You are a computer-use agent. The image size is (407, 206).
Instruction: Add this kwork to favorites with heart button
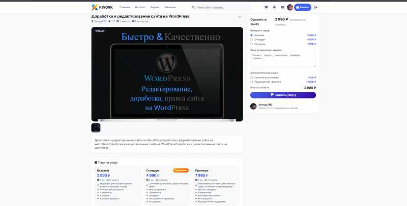tap(240, 17)
